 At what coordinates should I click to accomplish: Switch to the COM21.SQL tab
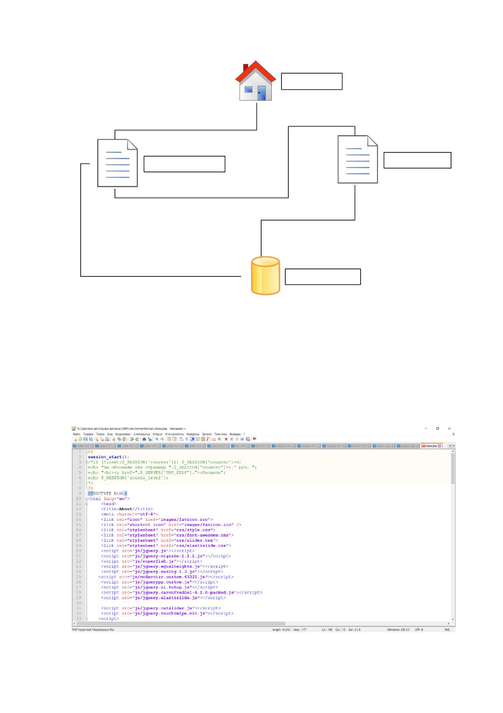point(408,446)
